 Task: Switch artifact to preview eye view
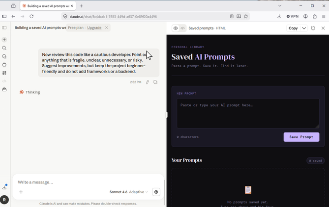click(x=176, y=28)
